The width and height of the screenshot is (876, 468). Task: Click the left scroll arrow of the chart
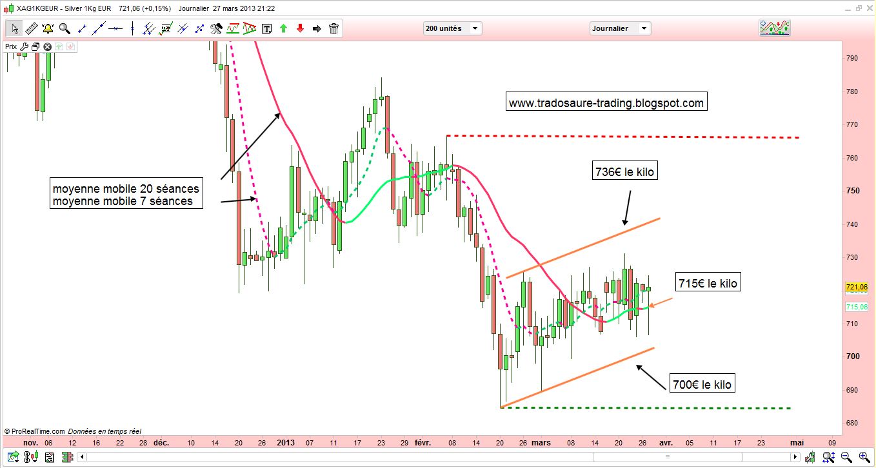(81, 456)
